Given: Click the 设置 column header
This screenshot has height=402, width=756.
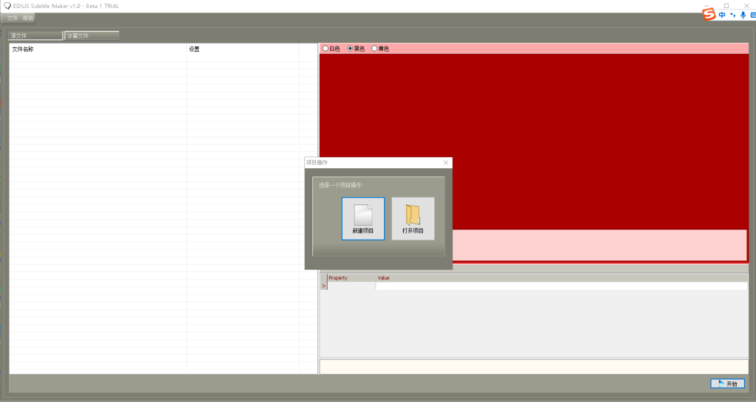Looking at the screenshot, I should [242, 49].
